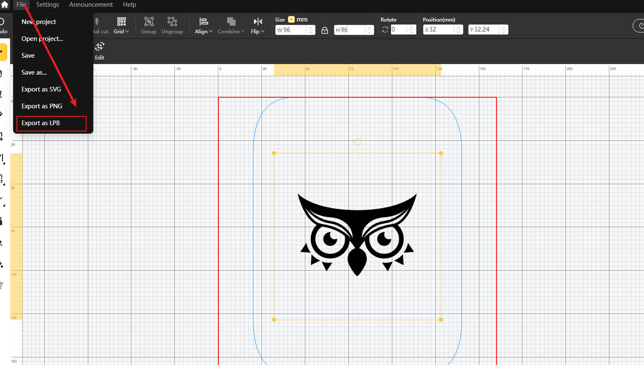Open the File menu
Screen dimensions: 644x365
coord(22,5)
